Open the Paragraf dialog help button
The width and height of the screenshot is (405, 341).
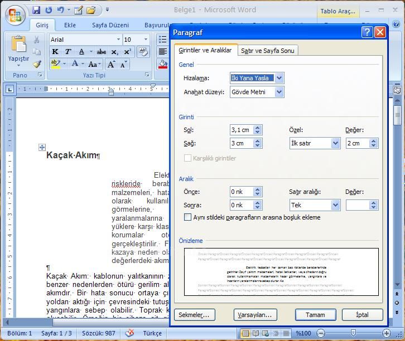(x=367, y=32)
